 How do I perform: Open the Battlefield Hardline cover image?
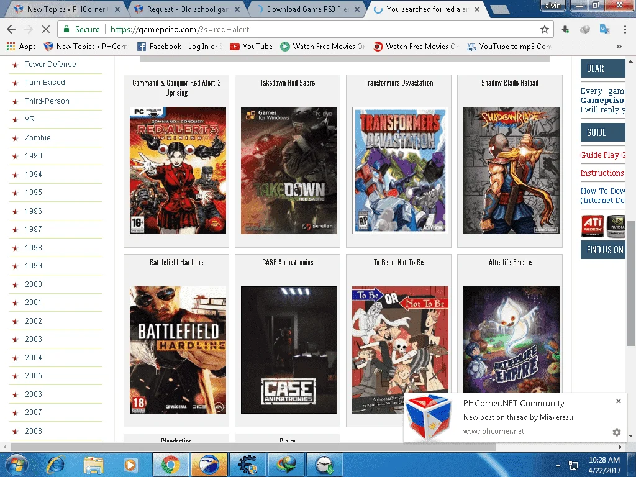click(178, 350)
